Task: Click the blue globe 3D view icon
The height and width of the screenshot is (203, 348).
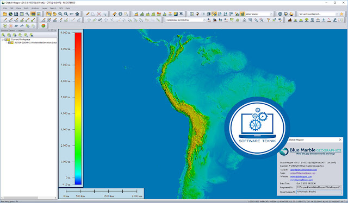Action: tap(281, 14)
